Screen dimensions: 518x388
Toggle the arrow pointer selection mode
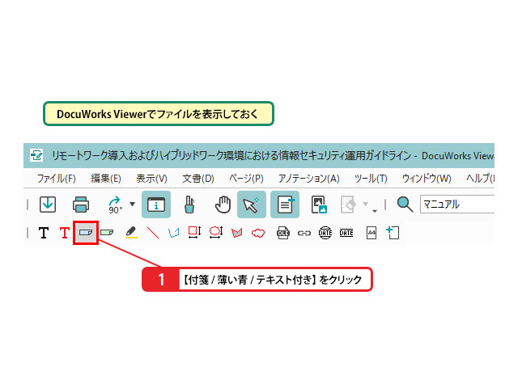pos(252,205)
